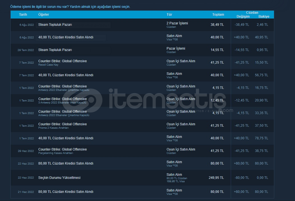The height and width of the screenshot is (201, 295).
Task: Select the 20,90 TL balance value
Action: 262,100
